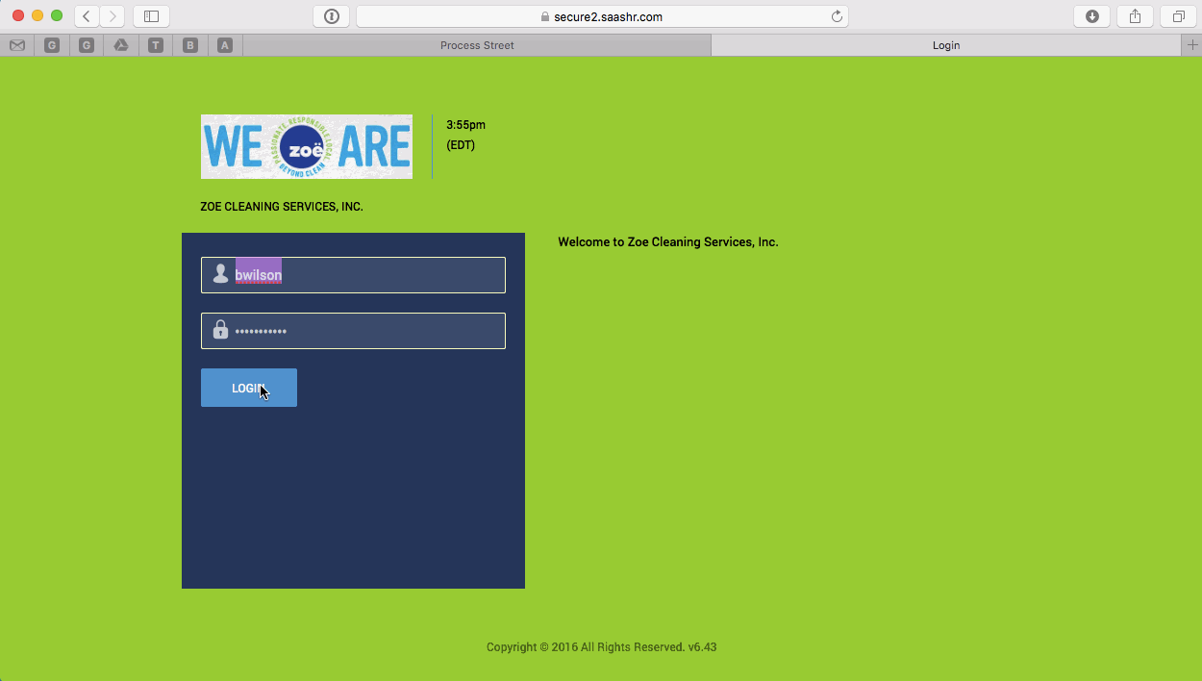Viewport: 1202px width, 681px height.
Task: Open the pinned T tab
Action: coord(156,45)
